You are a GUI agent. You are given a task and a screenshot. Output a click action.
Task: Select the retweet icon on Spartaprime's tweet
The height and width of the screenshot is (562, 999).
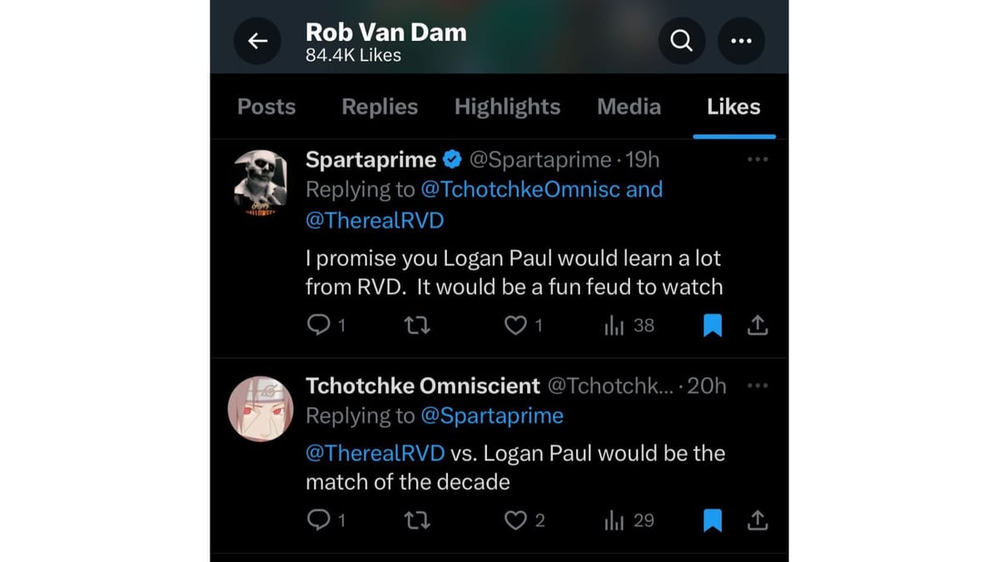(417, 325)
